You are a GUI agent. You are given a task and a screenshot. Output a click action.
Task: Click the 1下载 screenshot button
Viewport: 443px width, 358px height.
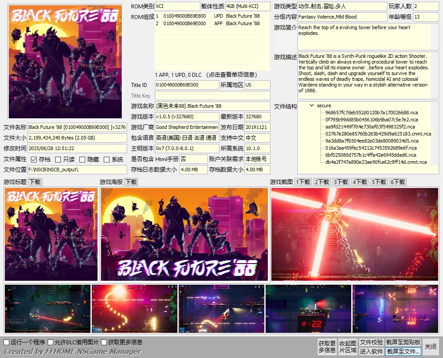(x=303, y=182)
